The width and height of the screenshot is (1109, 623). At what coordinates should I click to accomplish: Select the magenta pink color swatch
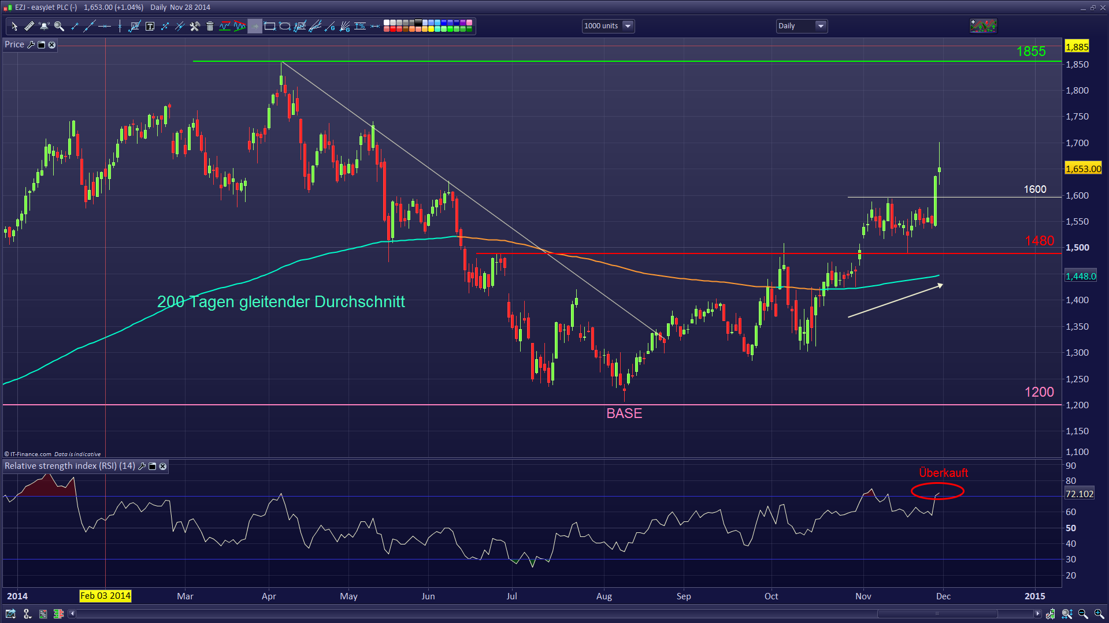coord(469,23)
